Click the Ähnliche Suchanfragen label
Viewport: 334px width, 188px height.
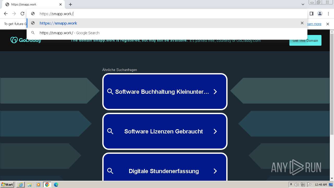click(120, 70)
